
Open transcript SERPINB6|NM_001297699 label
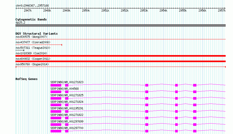click(67, 121)
